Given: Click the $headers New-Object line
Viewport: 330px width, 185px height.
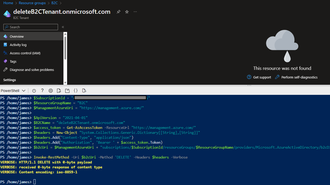Looking at the screenshot, I should [x=100, y=133].
